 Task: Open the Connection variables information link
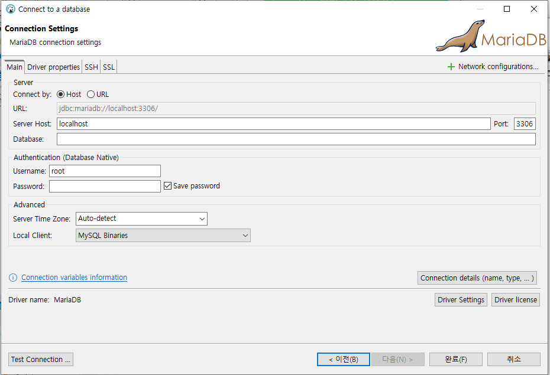click(74, 278)
